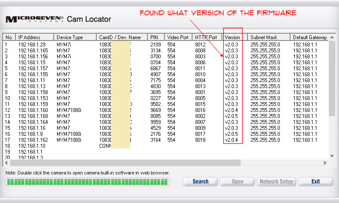Screen dimensions: 339x203
Task: Select camera 192.168.1.164
Action: click(166, 122)
